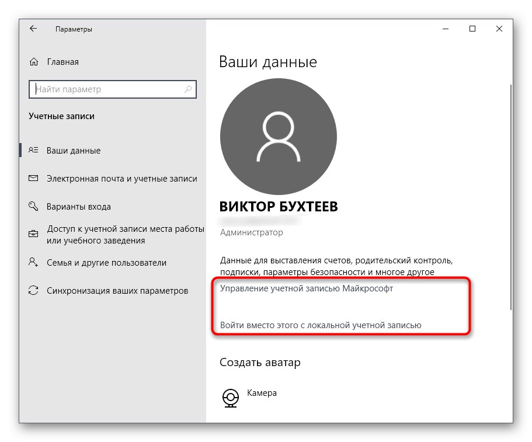The height and width of the screenshot is (442, 532).
Task: Click the person icon next to Ваши данные
Action: 33,150
